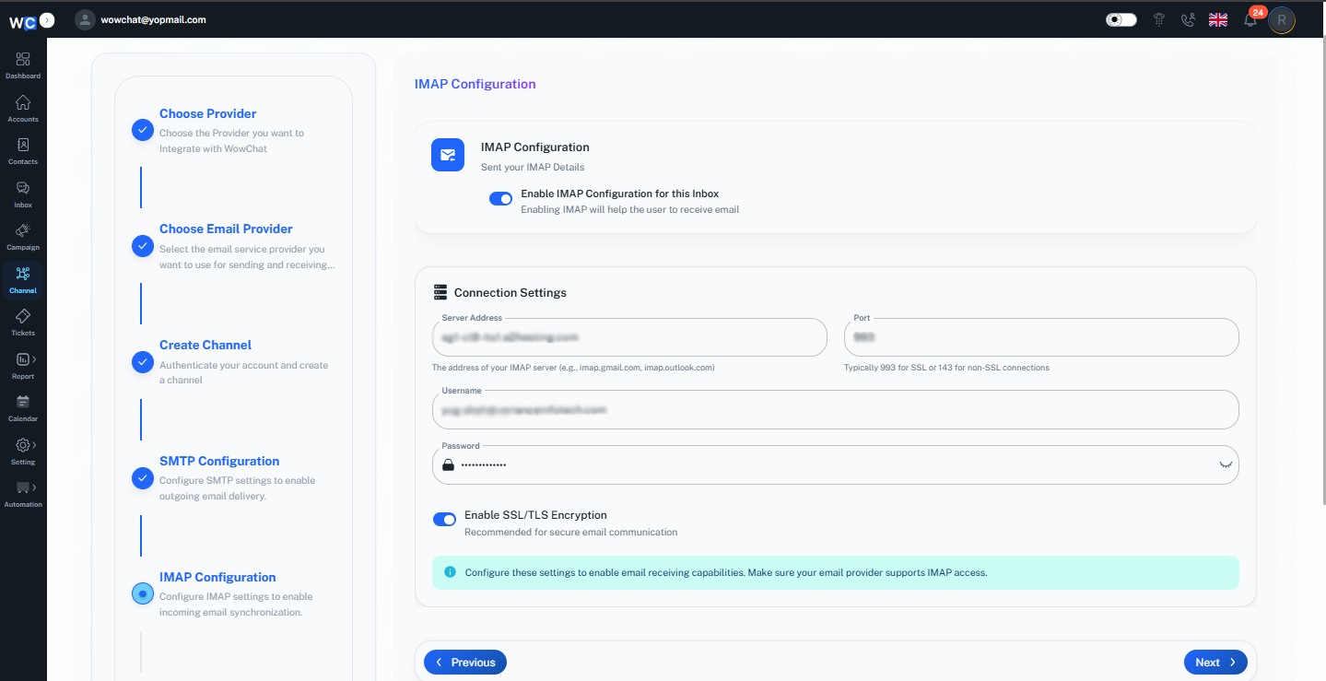Viewport: 1326px width, 681px height.
Task: Select the Channel sidebar item
Action: tap(23, 280)
